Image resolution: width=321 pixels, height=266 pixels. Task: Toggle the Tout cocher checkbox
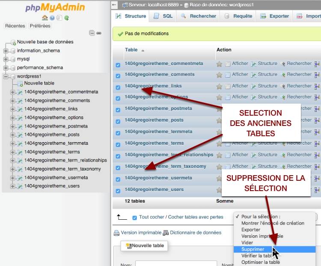pos(134,218)
